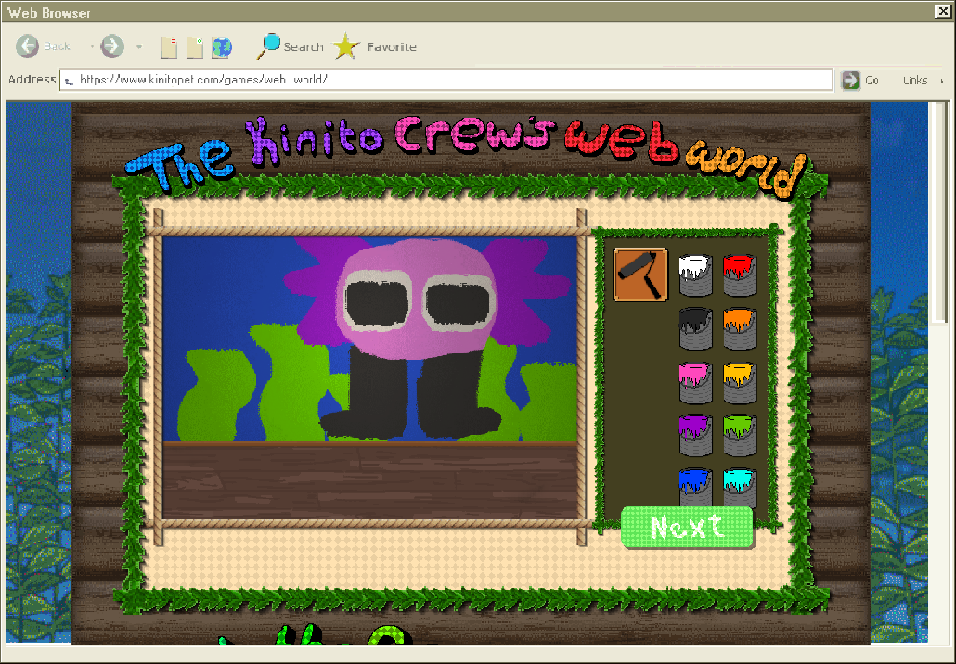Open Favorite with the star icon
Screen dimensions: 956x664
(346, 46)
